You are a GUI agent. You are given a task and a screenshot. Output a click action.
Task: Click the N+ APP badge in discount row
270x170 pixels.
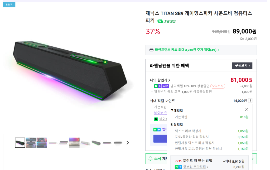pyautogui.click(x=161, y=86)
